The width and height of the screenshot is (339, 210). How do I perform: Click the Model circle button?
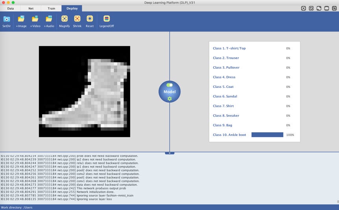pyautogui.click(x=170, y=91)
